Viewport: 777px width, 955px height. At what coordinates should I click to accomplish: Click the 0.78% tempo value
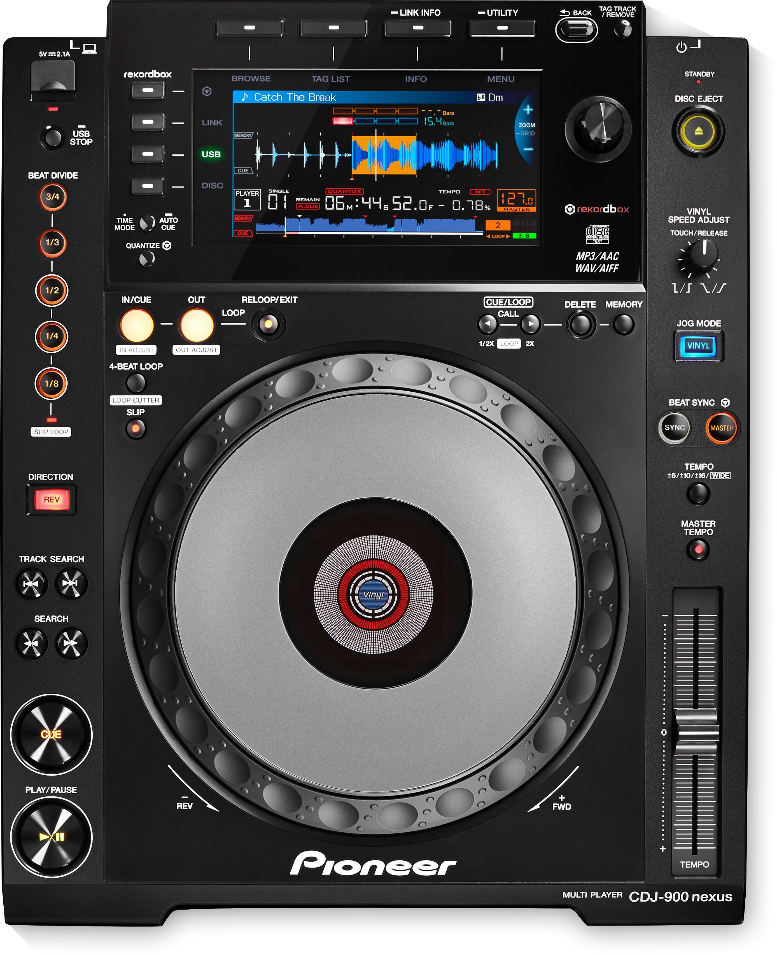point(471,205)
